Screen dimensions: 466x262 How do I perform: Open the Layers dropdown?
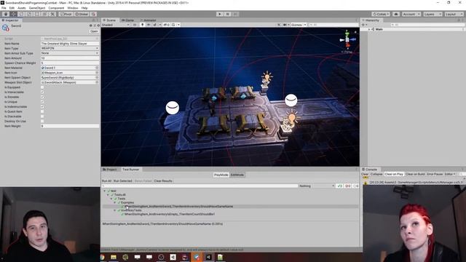point(433,15)
